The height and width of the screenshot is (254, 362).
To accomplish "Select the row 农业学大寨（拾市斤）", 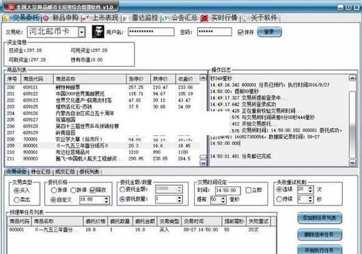I will click(x=102, y=139).
